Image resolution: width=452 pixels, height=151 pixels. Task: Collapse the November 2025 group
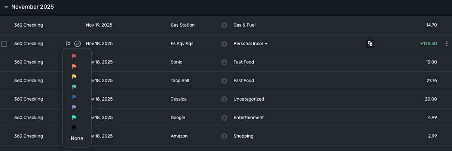[6, 7]
